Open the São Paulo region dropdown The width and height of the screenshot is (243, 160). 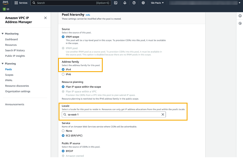[x=157, y=3]
